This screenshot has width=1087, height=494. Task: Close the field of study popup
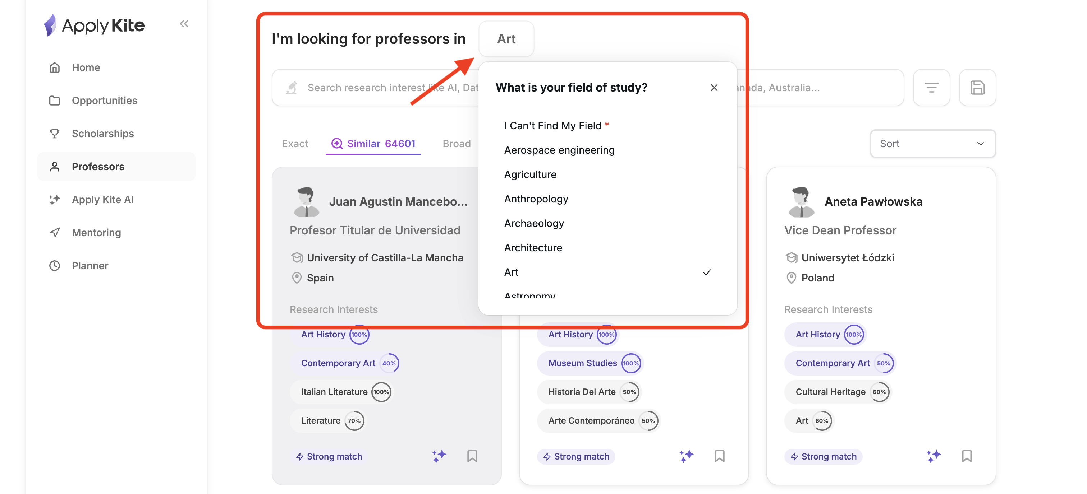pos(714,88)
